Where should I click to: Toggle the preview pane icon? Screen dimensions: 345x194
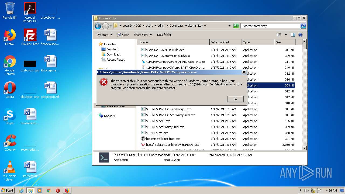(293, 35)
